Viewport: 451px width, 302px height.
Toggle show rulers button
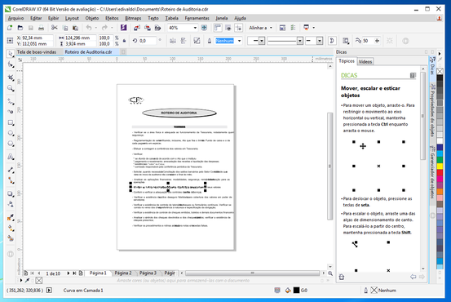[x=218, y=28]
